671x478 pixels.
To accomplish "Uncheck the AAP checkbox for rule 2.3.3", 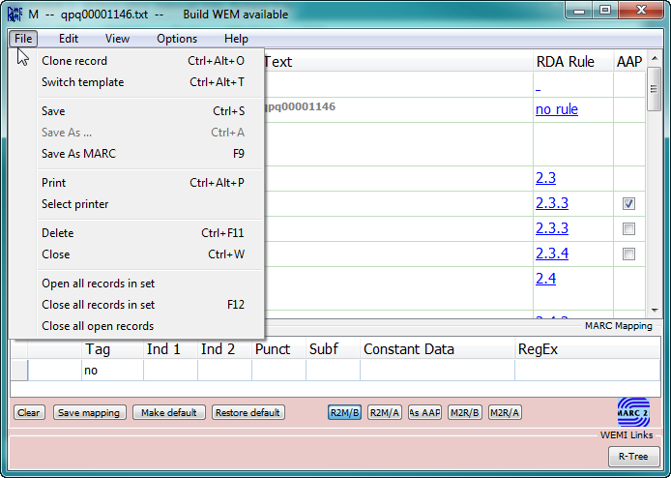I will [x=628, y=203].
